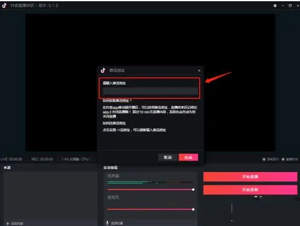
Task: Focus the stream address input field
Action: coord(150,91)
